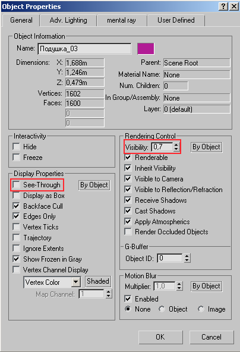Switch to the Adv. Lighting tab
The image size is (240, 352).
point(68,20)
